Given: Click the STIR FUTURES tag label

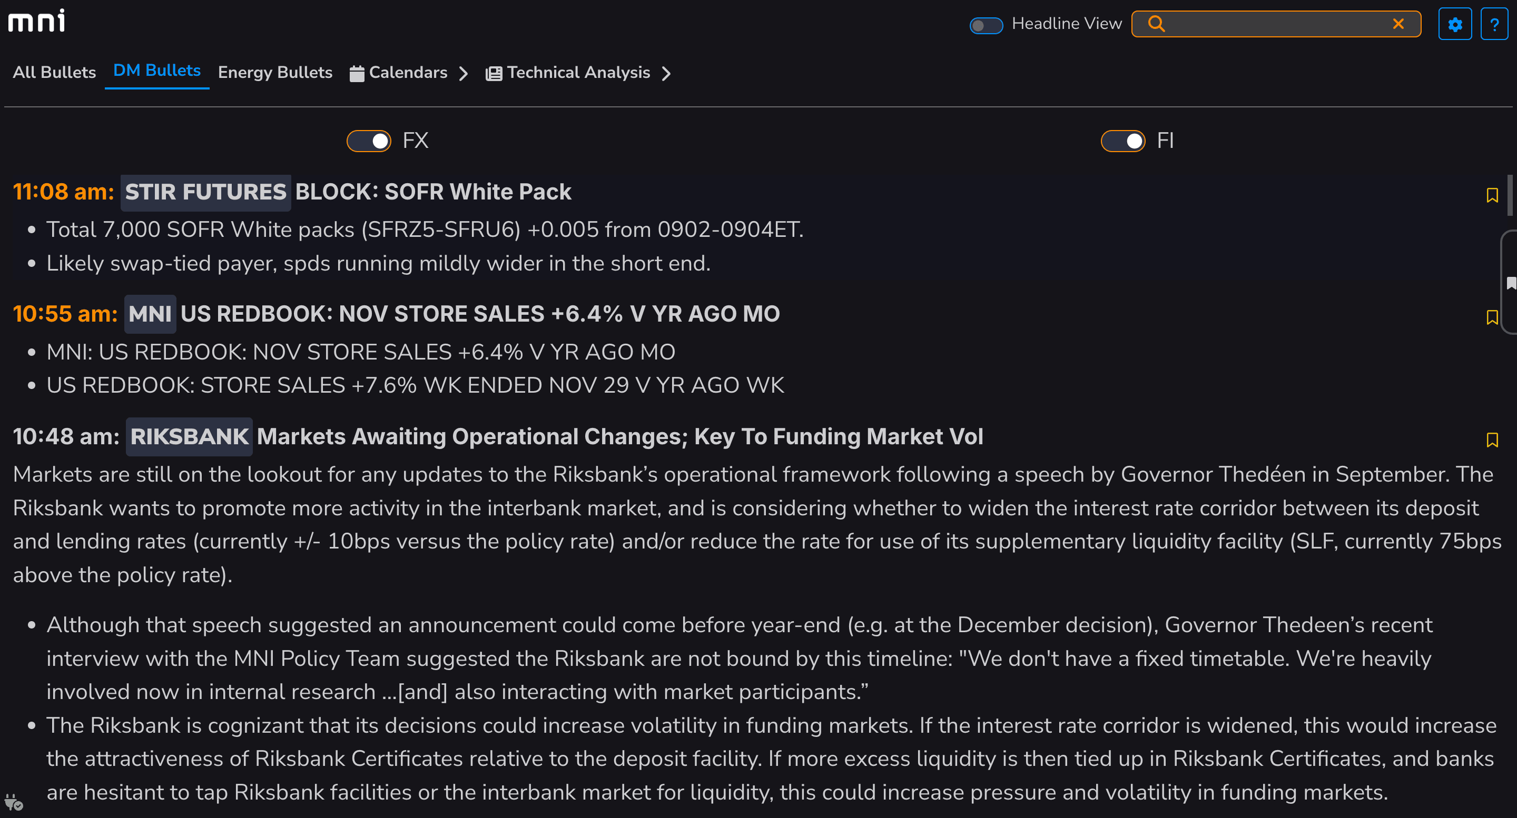Looking at the screenshot, I should point(205,193).
